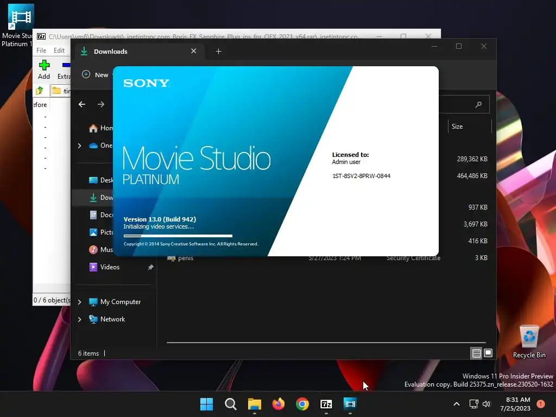The image size is (556, 417).
Task: Switch to Movie Studio taskbar icon
Action: (350, 404)
